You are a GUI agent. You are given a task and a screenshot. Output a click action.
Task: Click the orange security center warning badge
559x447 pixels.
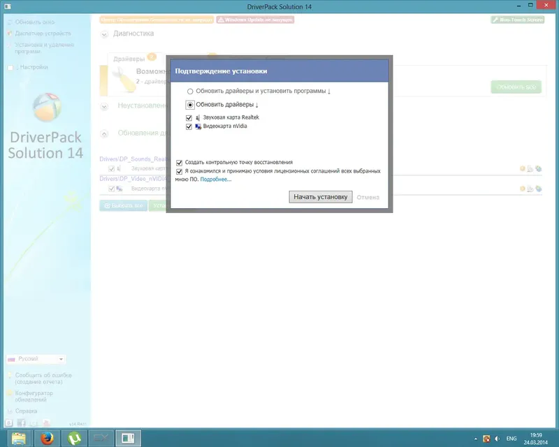tap(157, 20)
